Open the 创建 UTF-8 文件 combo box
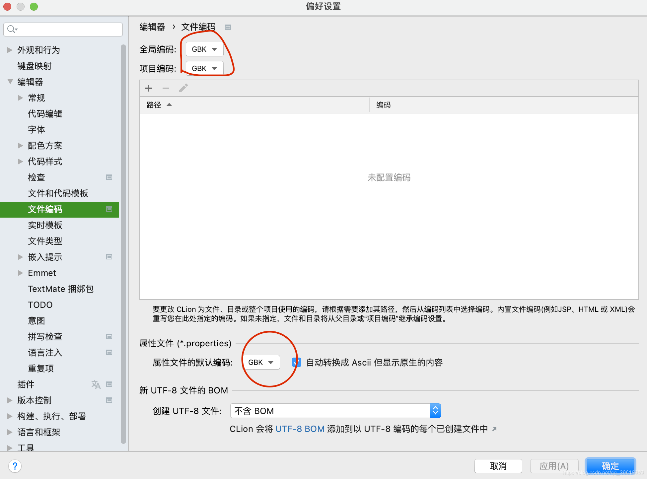 click(335, 411)
